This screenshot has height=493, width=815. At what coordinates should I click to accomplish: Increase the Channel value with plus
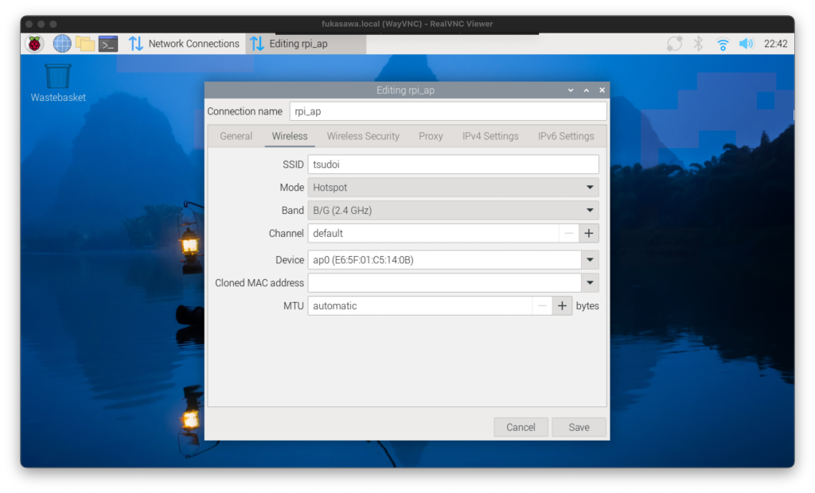click(589, 234)
